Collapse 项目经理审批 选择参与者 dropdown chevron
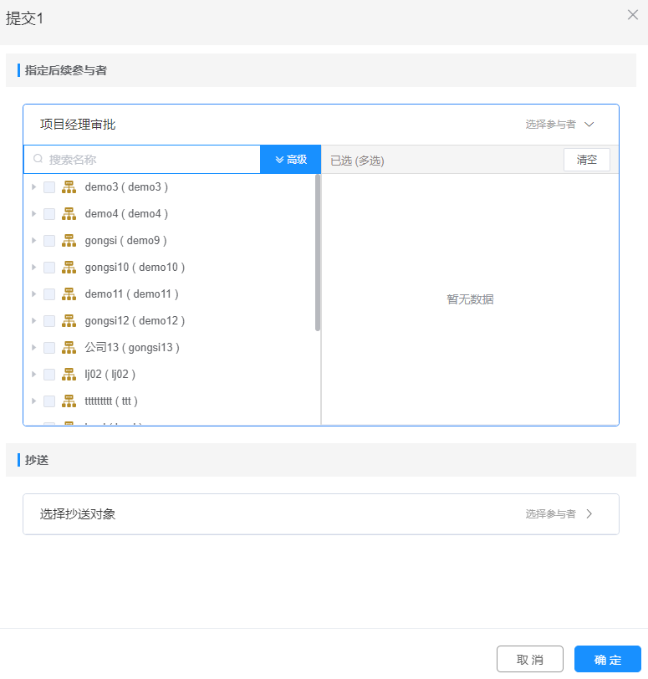This screenshot has width=648, height=679. [589, 125]
